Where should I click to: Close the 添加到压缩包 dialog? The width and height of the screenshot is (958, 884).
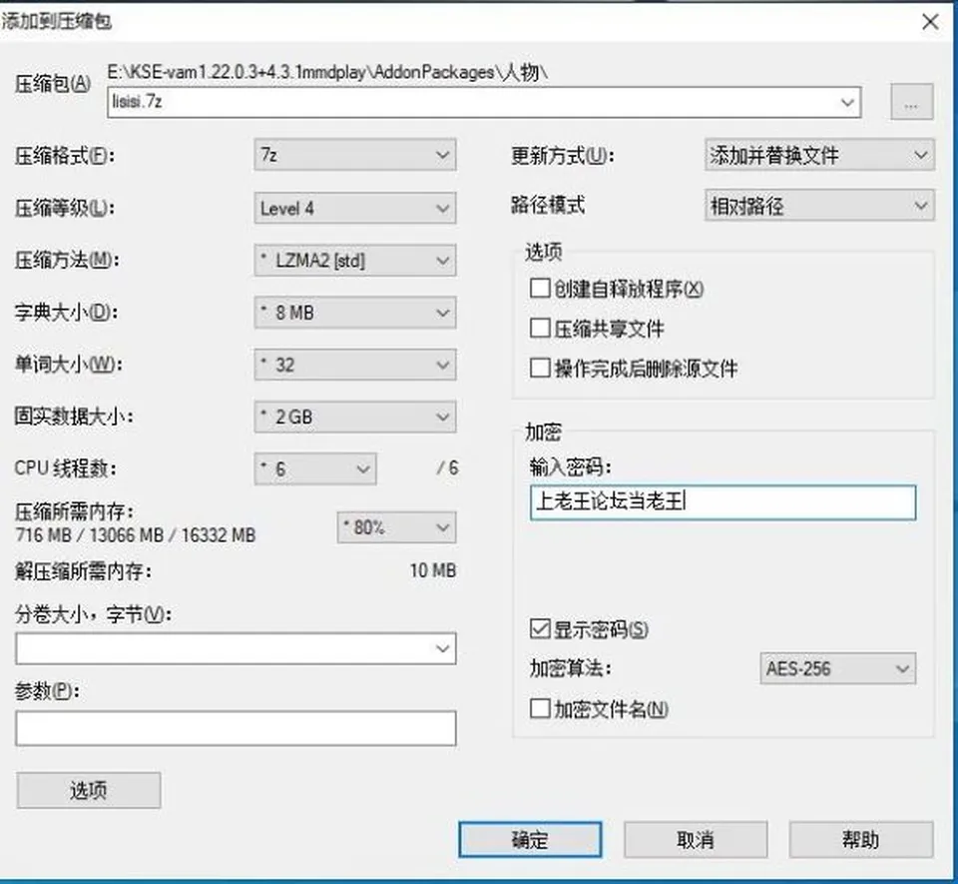click(x=930, y=22)
